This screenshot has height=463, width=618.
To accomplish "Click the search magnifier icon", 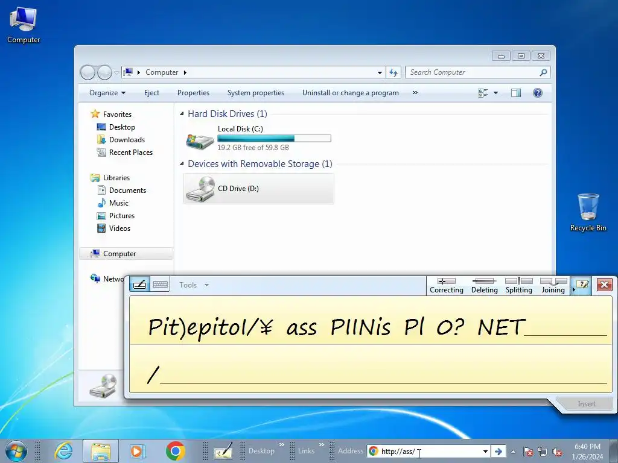I will tap(543, 72).
